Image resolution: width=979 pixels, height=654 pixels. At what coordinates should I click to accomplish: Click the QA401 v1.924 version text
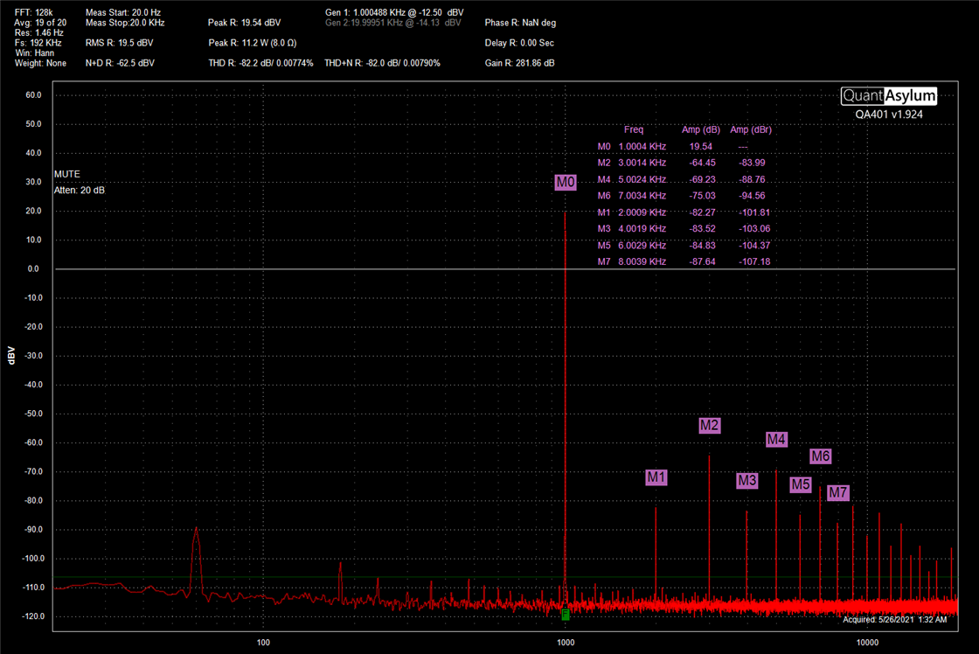point(888,115)
